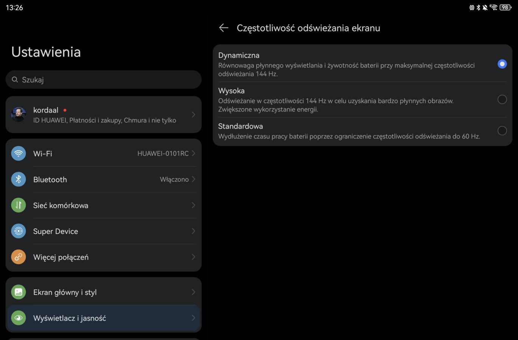Click the Wi-Fi settings icon
The height and width of the screenshot is (340, 518).
click(x=19, y=153)
